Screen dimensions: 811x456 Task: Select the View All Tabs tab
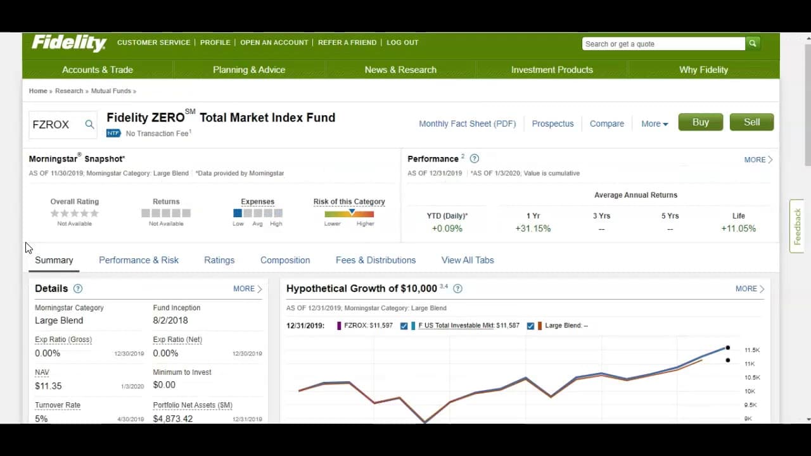coord(468,260)
